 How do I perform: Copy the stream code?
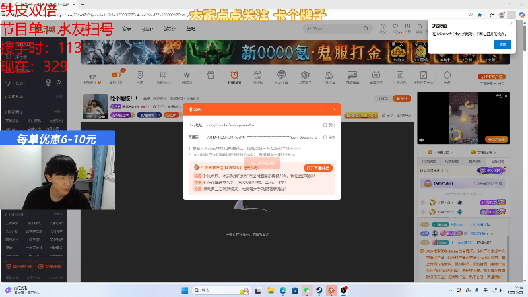pyautogui.click(x=329, y=137)
